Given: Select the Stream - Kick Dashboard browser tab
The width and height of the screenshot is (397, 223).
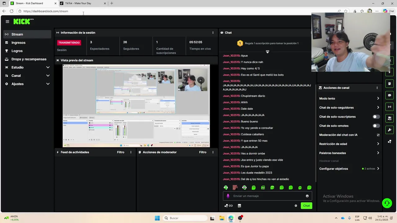Looking at the screenshot, I should coord(33,3).
